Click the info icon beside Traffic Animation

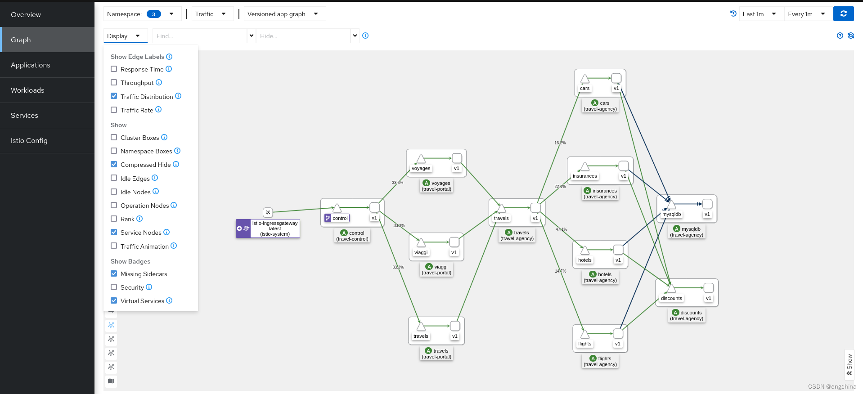click(x=174, y=246)
